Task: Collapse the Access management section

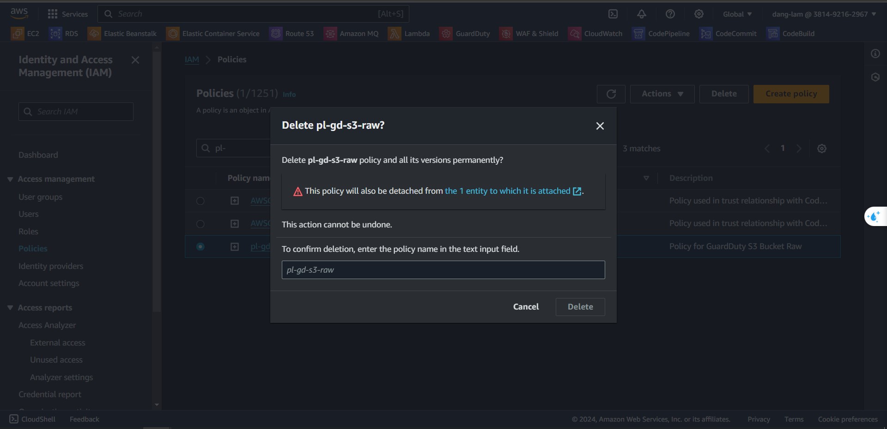Action: click(x=10, y=179)
